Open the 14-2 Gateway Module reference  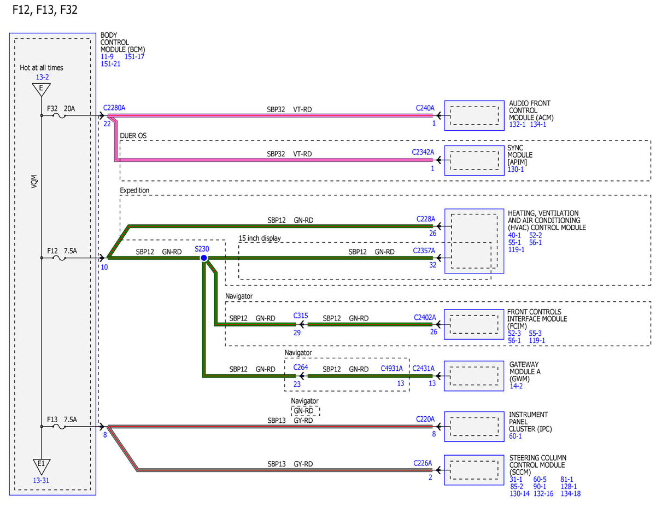(x=516, y=386)
